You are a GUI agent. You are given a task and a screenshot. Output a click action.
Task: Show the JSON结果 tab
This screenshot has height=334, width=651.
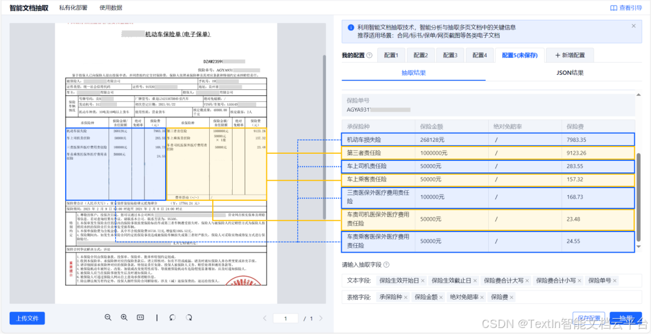pos(570,73)
